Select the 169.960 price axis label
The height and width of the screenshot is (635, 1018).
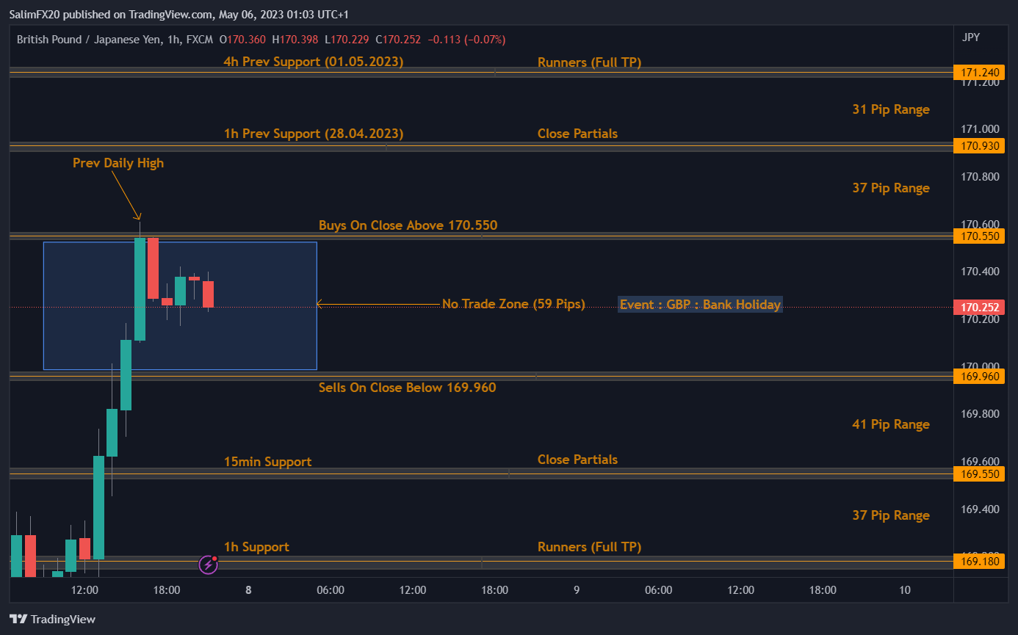[x=977, y=377]
